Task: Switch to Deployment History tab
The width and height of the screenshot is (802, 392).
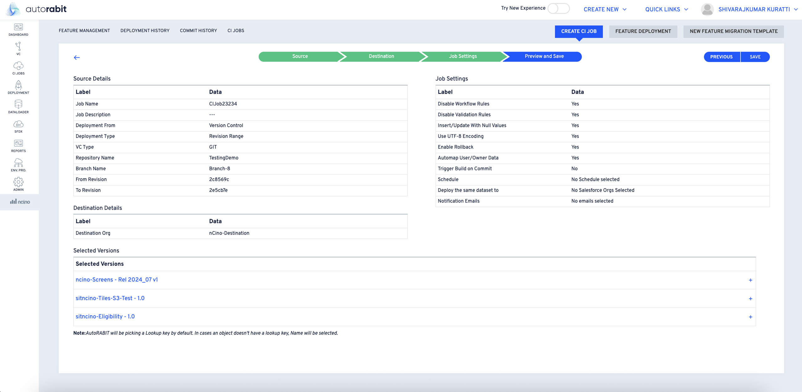Action: coord(145,31)
